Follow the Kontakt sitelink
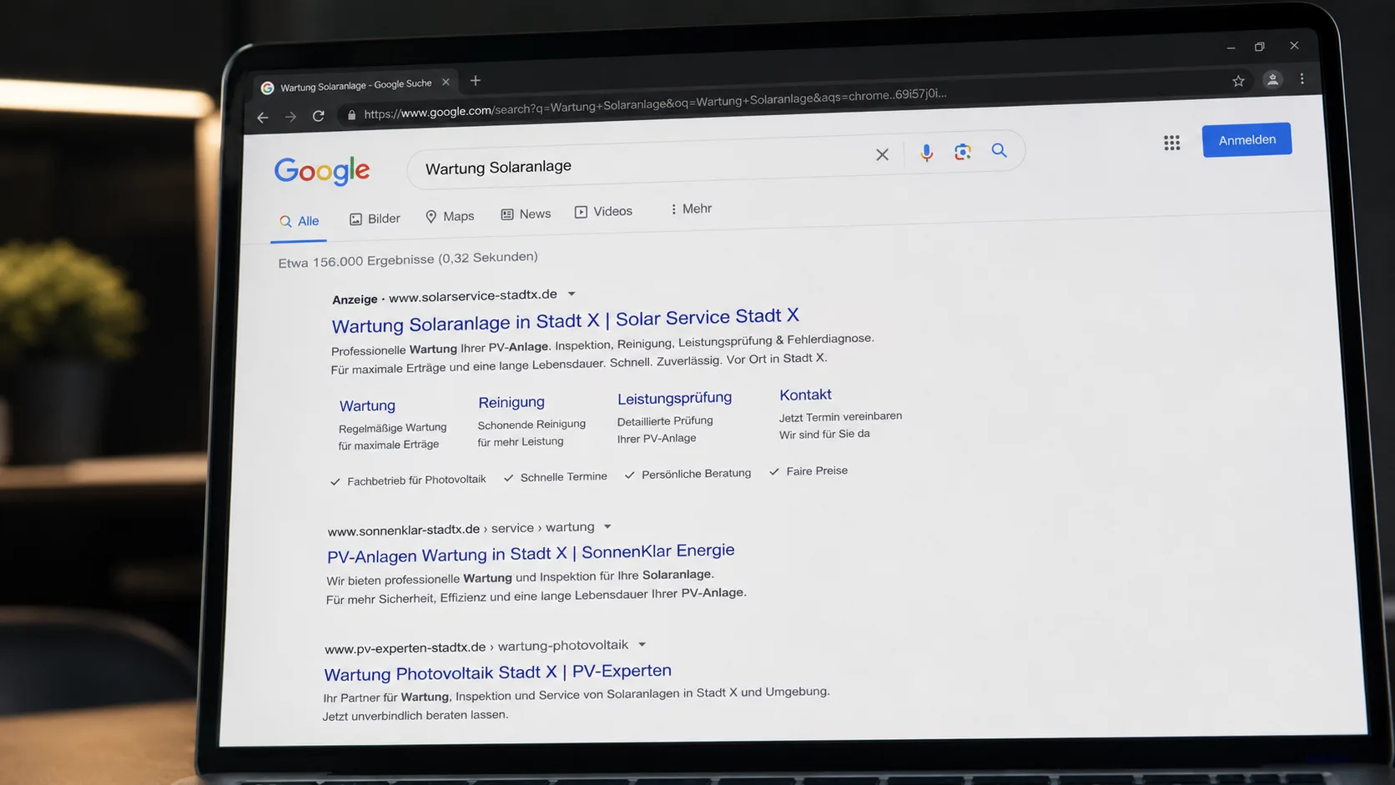Image resolution: width=1395 pixels, height=785 pixels. tap(805, 395)
